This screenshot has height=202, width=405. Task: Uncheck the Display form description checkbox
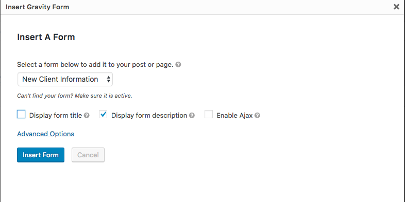[x=103, y=114]
